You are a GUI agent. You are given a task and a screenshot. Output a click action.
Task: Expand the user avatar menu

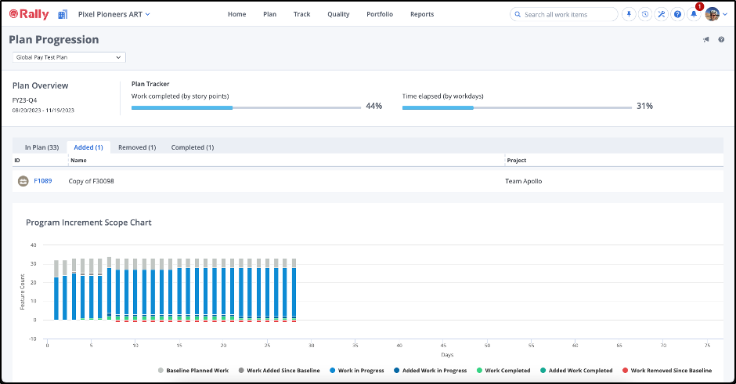click(x=716, y=14)
